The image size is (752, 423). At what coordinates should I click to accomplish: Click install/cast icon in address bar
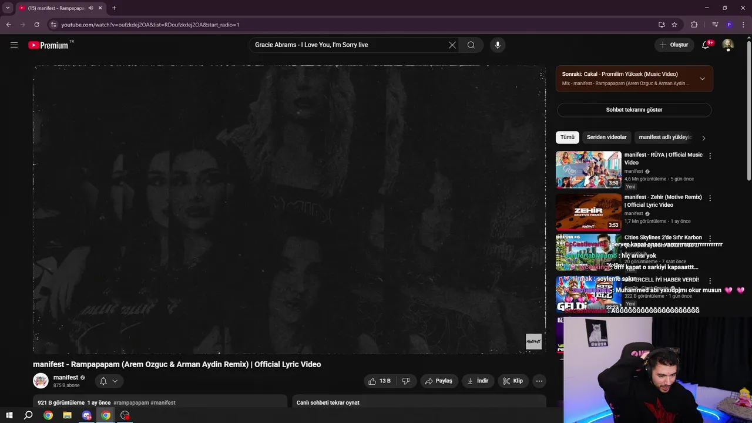662,25
